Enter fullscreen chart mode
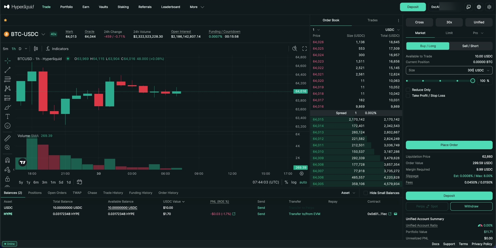The width and height of the screenshot is (496, 248). pos(305,48)
